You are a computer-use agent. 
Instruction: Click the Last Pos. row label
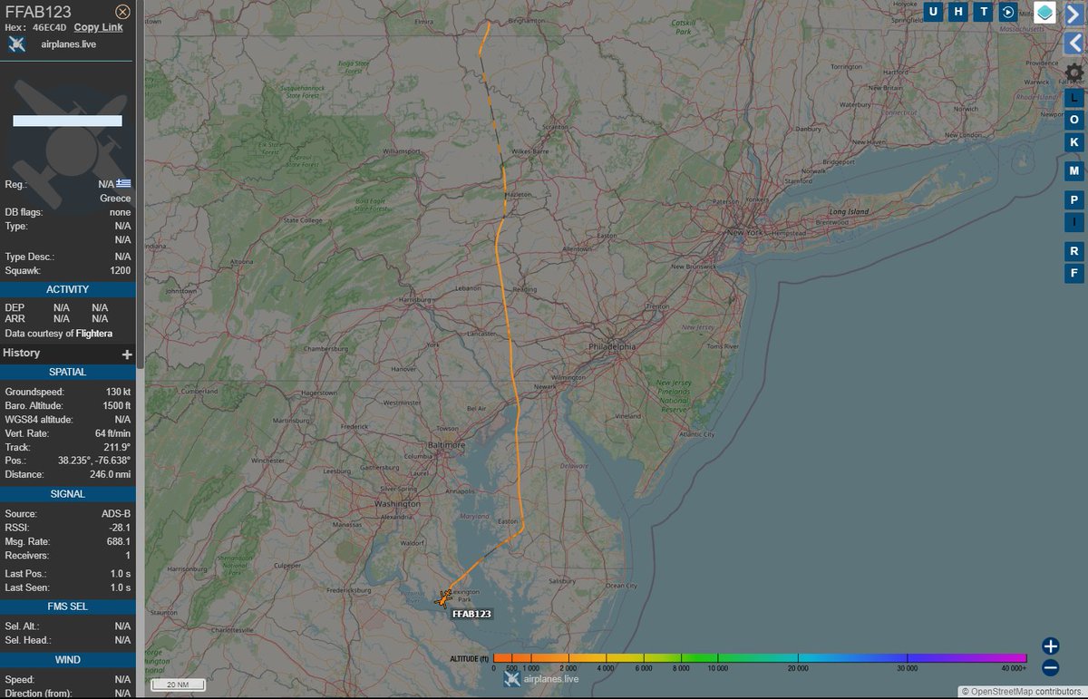[x=25, y=574]
